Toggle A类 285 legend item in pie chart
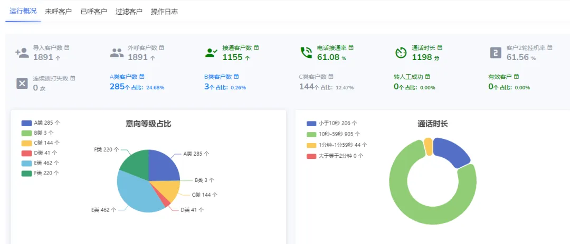Screen dimensions: 570x244 point(40,123)
